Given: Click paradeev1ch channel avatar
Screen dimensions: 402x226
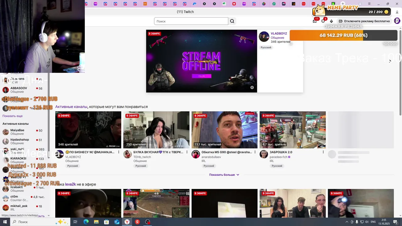Looking at the screenshot, I should [264, 154].
